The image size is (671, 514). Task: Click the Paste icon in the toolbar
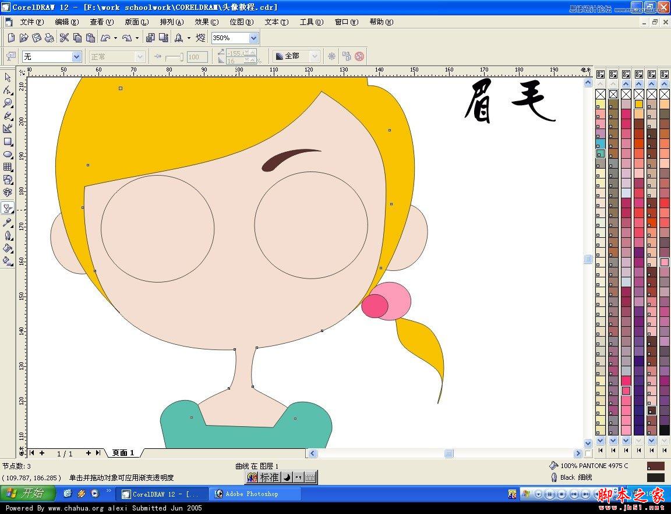[90, 37]
